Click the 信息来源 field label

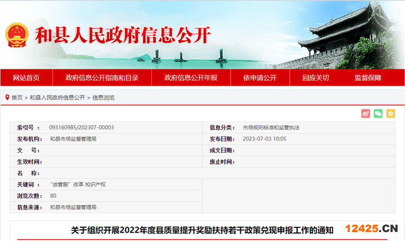pyautogui.click(x=29, y=207)
